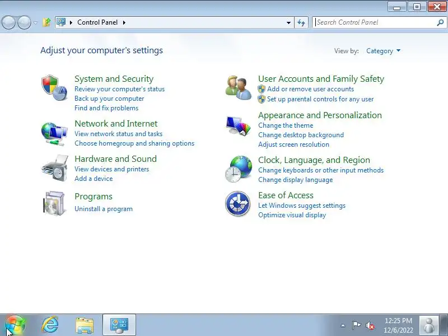Expand the address bar history dropdown arrow
This screenshot has height=336, width=448.
(x=288, y=22)
